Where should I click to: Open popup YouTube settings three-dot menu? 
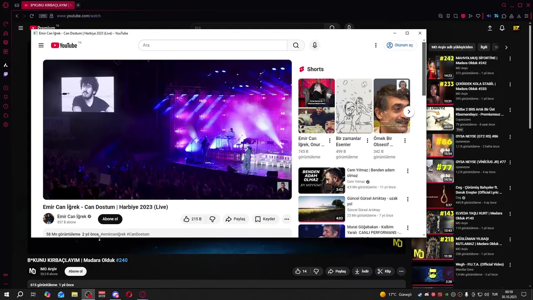tap(376, 45)
